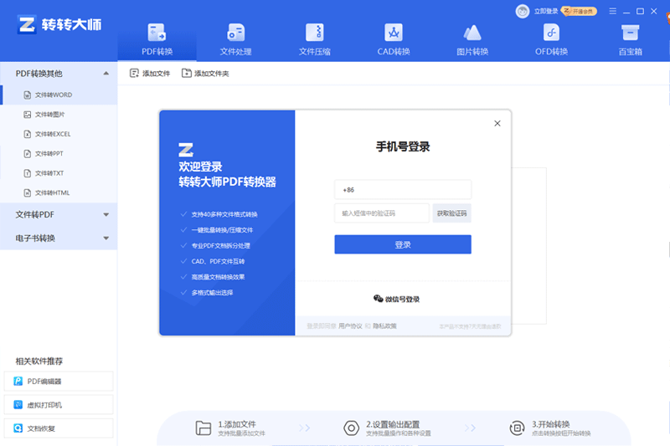
Task: Open the hamburger menu in title bar
Action: click(612, 11)
